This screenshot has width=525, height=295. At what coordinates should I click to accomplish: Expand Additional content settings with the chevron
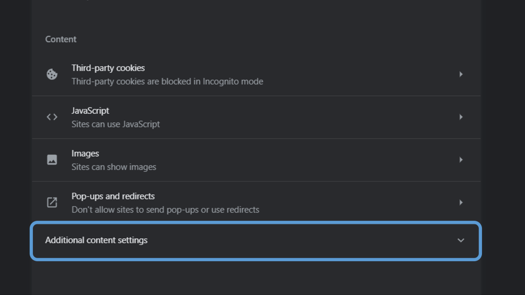click(x=460, y=240)
